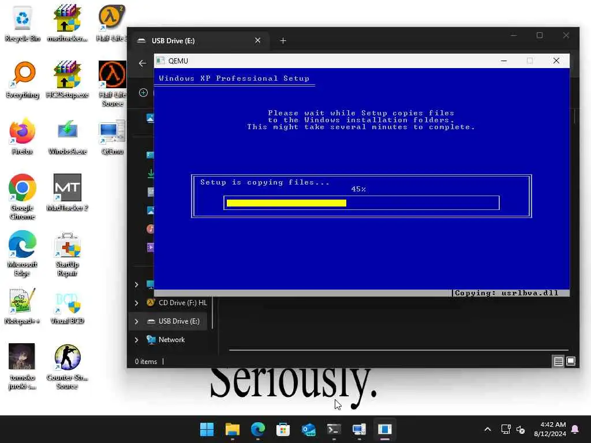Expand the partially hidden This PC node
This screenshot has width=591, height=443.
click(x=136, y=284)
